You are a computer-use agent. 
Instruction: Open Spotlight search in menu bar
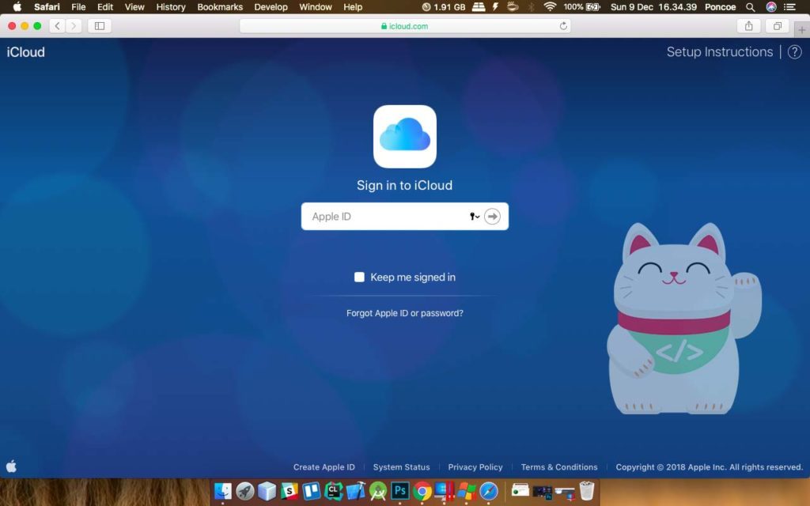click(x=751, y=7)
